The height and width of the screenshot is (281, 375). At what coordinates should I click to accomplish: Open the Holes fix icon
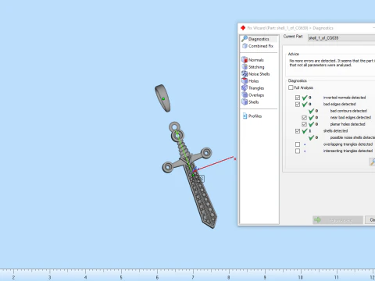(x=245, y=81)
